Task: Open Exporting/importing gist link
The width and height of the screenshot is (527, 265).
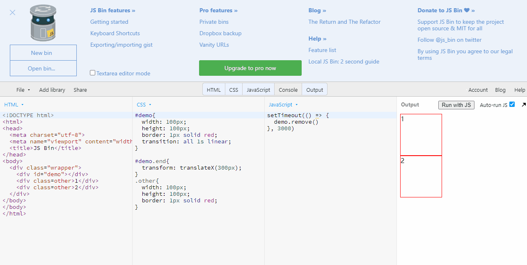Action: 121,45
